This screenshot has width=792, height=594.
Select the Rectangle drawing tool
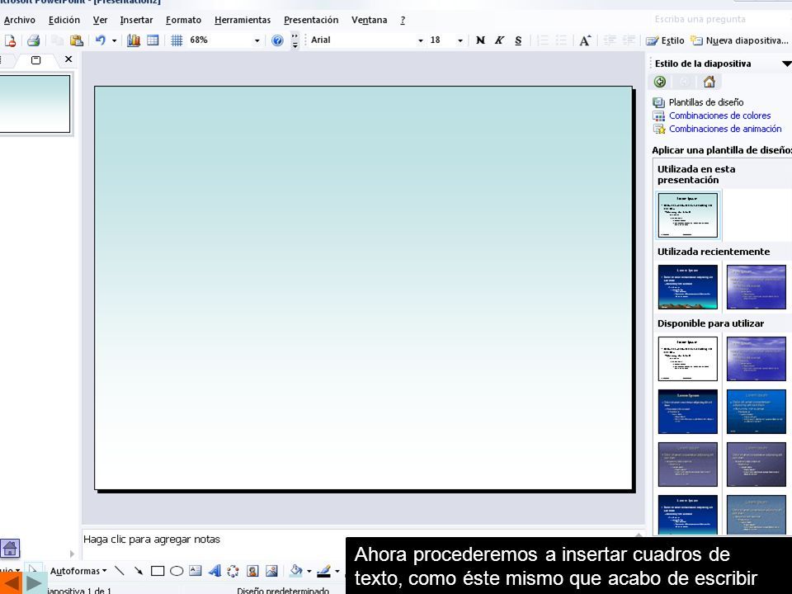coord(158,571)
